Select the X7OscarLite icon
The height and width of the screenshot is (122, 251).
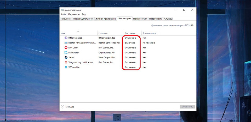point(66,68)
